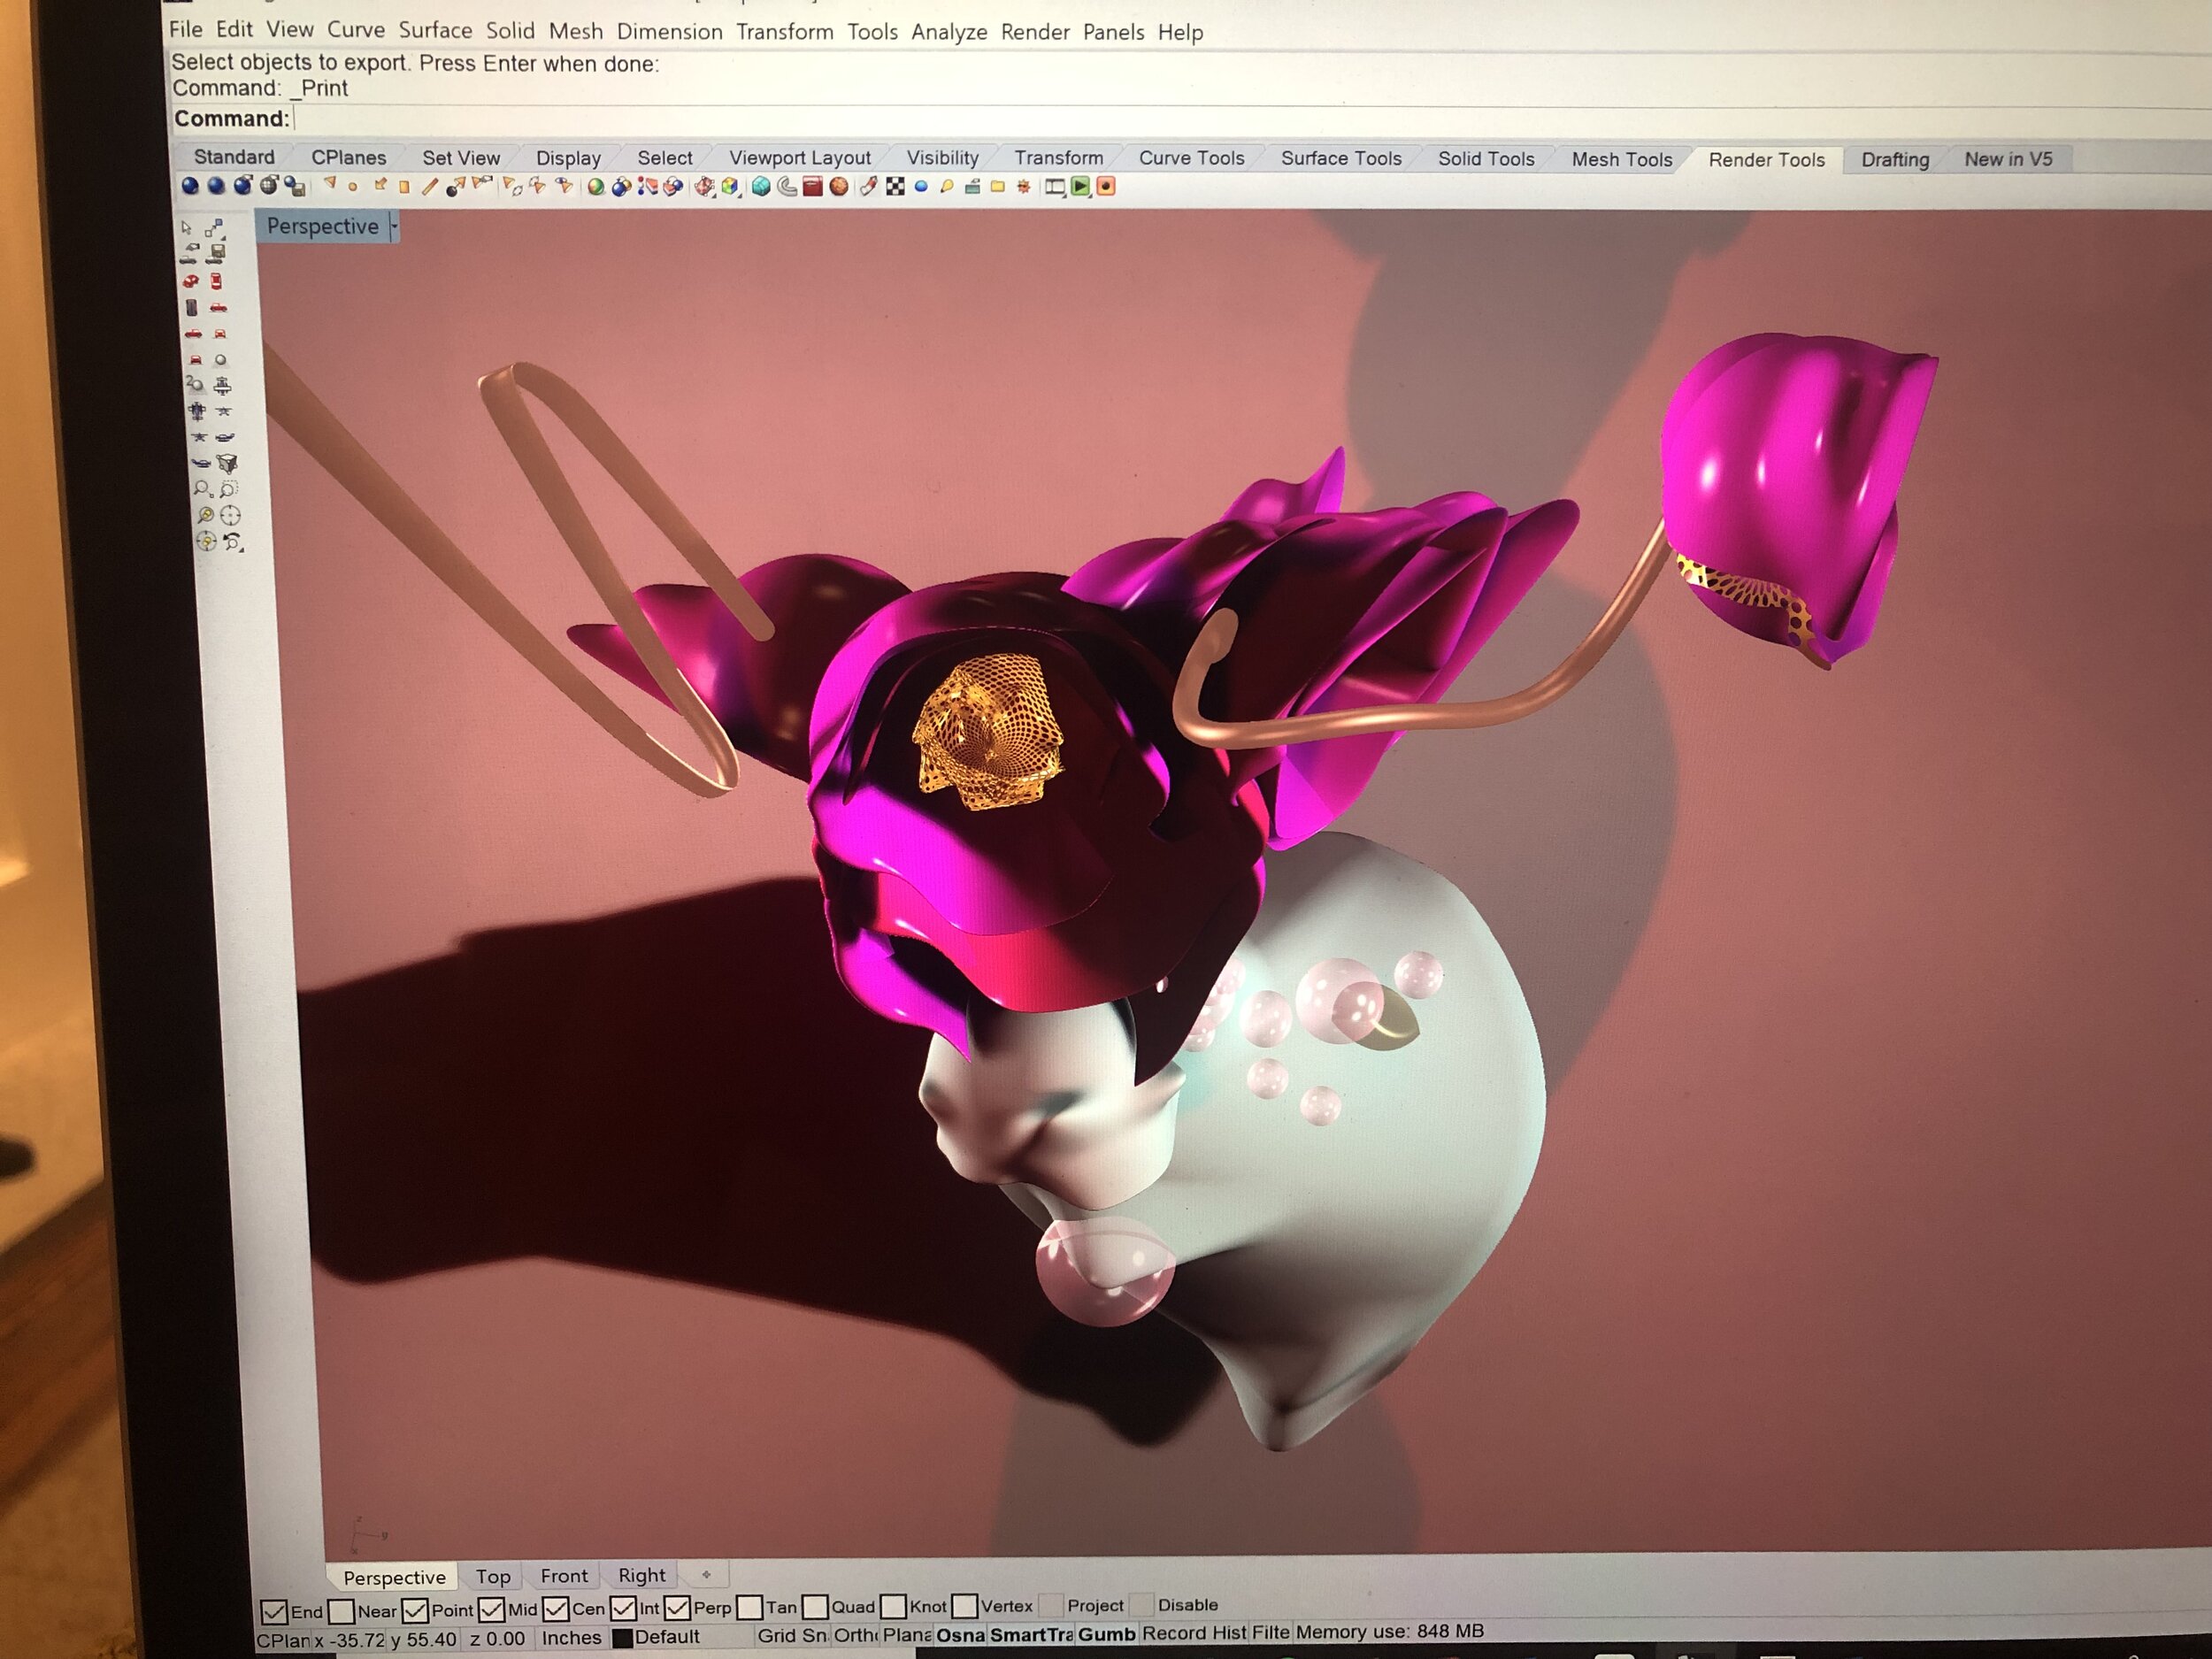Select the arrow pointer tool in sidebar
2212x1659 pixels.
pyautogui.click(x=186, y=227)
